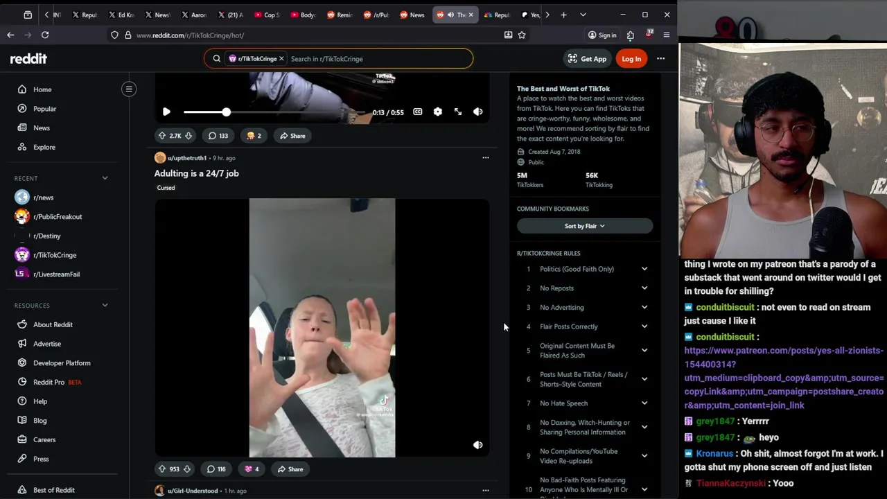Expand the Politics (Good Faith Only) rule
Image resolution: width=887 pixels, height=499 pixels.
pyautogui.click(x=644, y=269)
